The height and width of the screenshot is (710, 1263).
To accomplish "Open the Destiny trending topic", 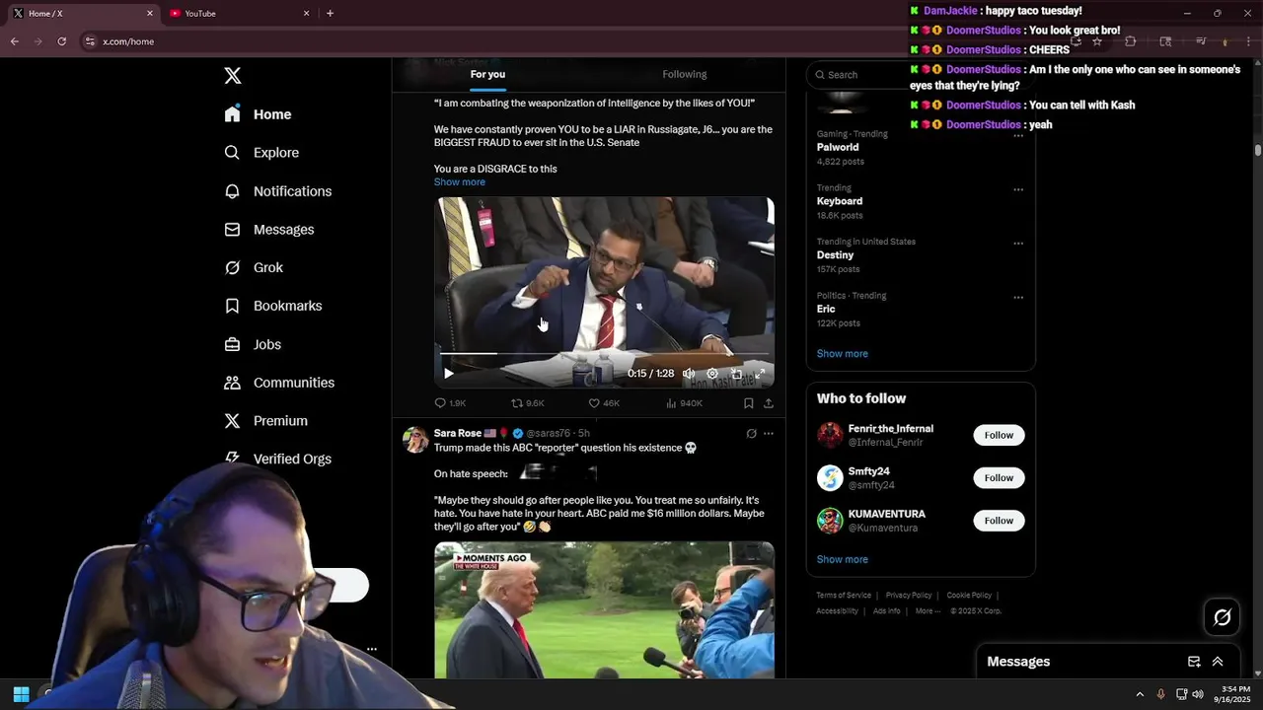I will 835,255.
